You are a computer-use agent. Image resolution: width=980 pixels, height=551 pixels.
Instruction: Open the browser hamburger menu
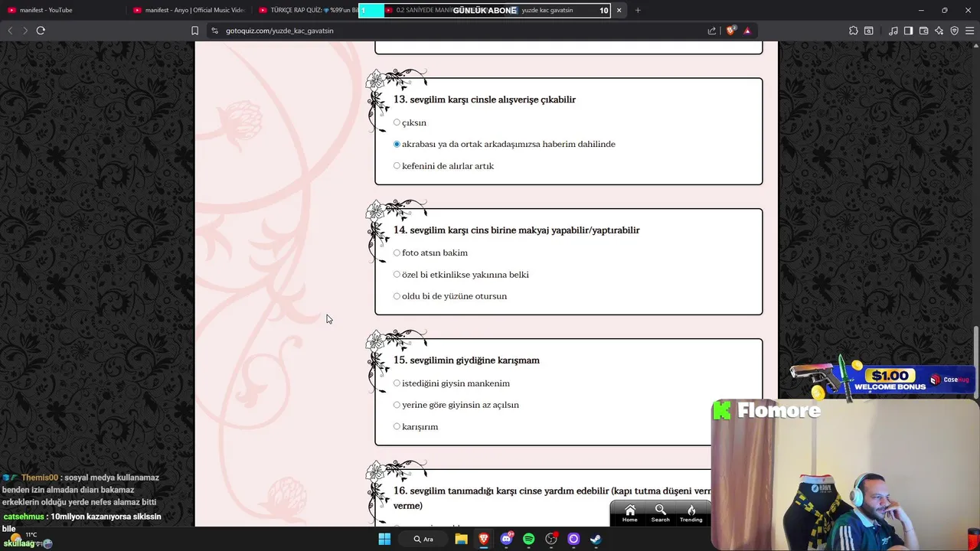[970, 31]
